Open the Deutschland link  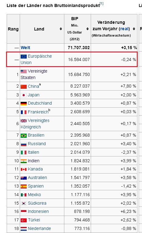(x=40, y=103)
